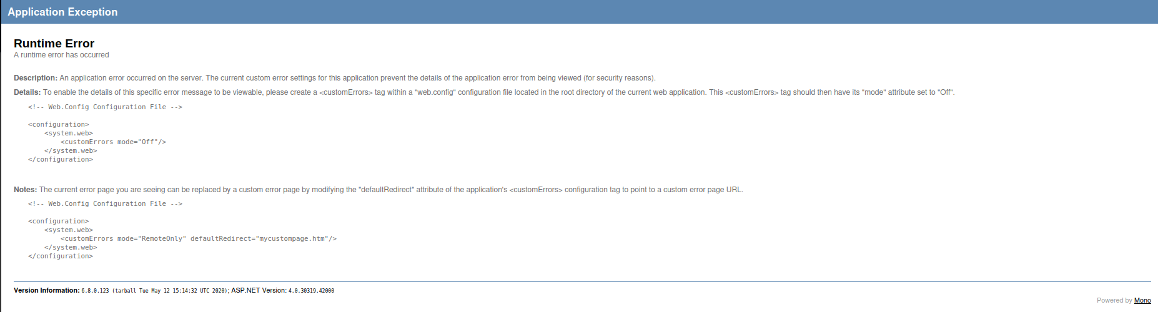1158x312 pixels.
Task: Click the "Powered by" footer text
Action: tap(1114, 300)
